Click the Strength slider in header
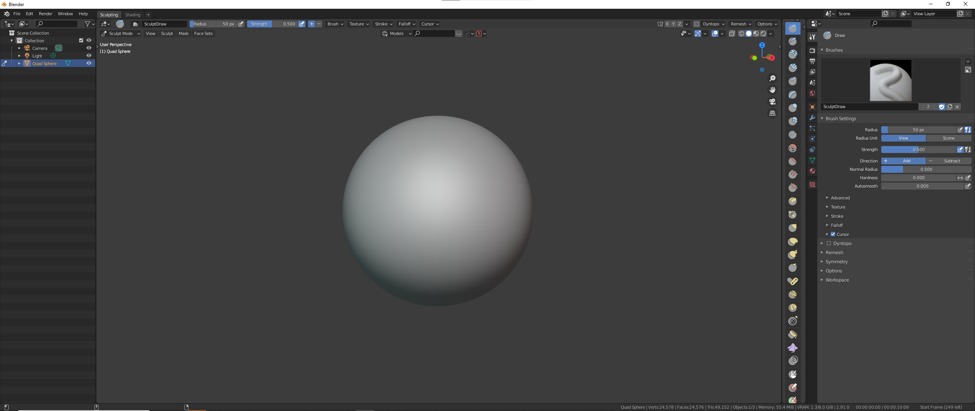975x411 pixels. pos(272,24)
